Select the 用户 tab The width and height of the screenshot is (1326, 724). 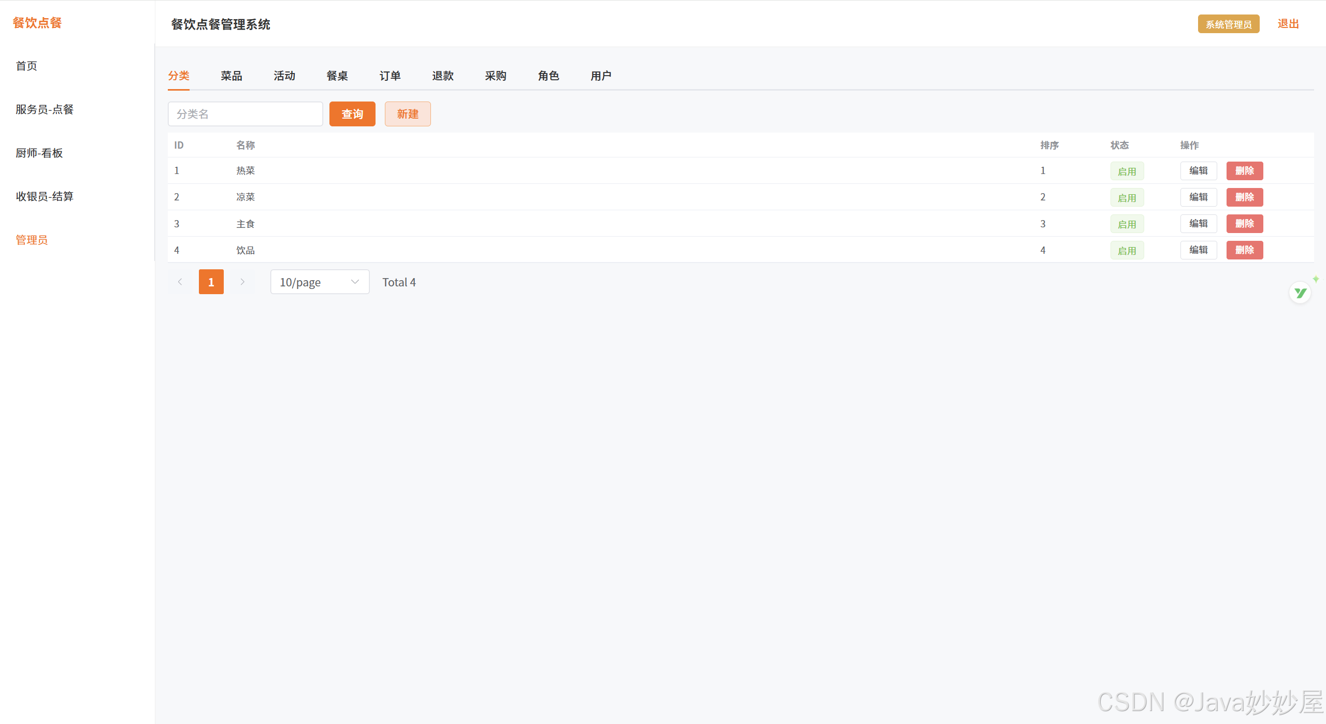coord(601,76)
